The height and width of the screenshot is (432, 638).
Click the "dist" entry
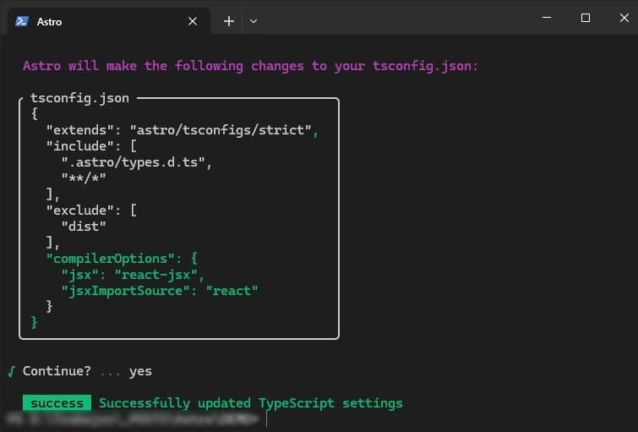84,227
